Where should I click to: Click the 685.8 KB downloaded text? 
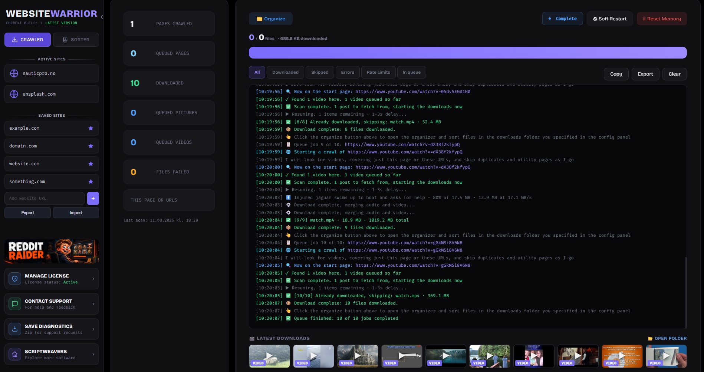click(x=304, y=39)
